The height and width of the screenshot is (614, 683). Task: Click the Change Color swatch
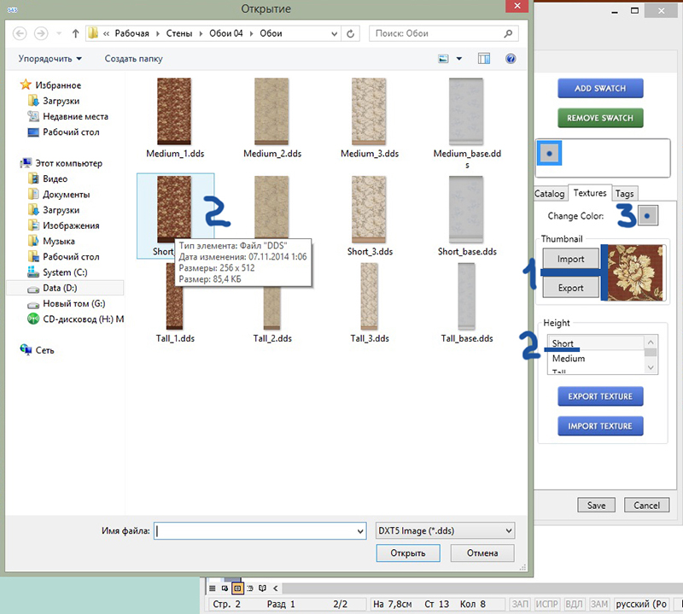[649, 216]
